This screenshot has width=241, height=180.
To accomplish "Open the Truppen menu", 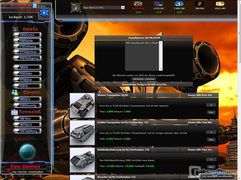I will (x=27, y=80).
